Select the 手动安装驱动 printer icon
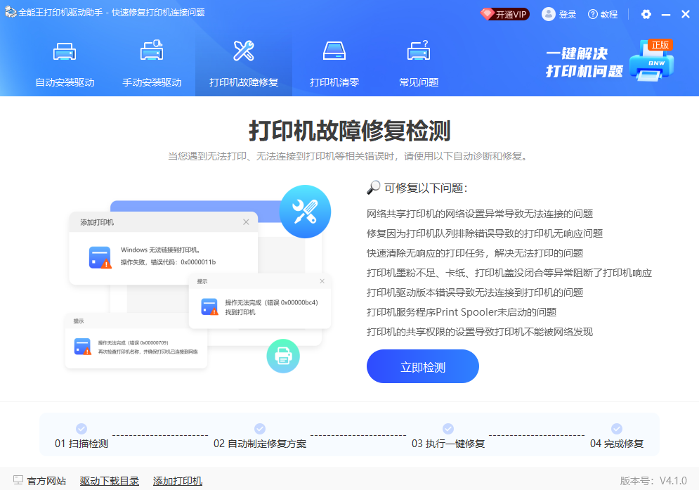 tap(152, 52)
